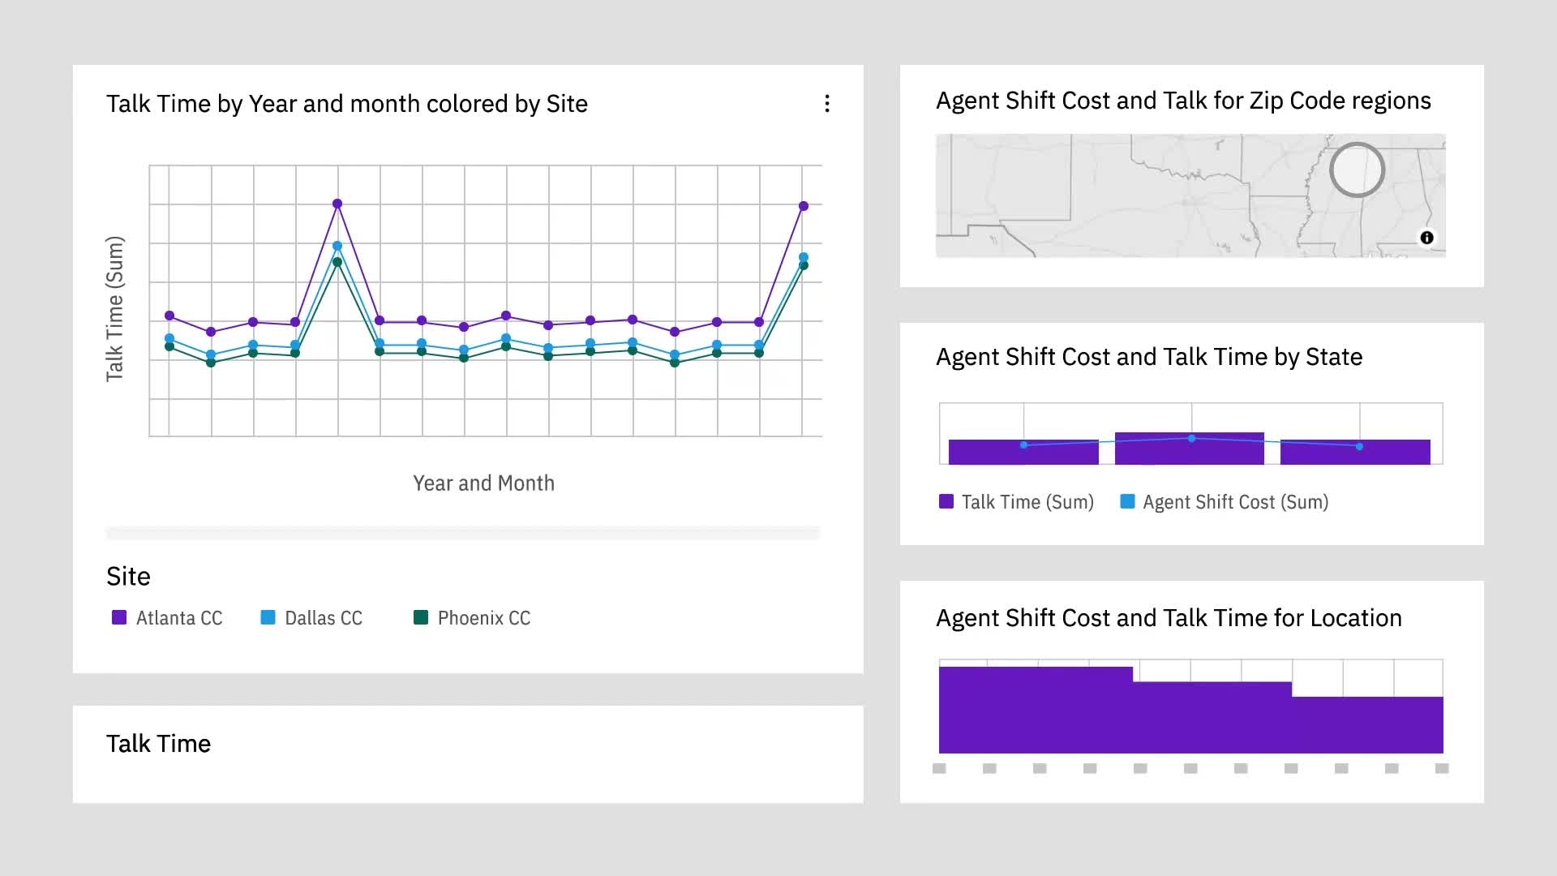The height and width of the screenshot is (876, 1557).
Task: Toggle the Agent Shift Cost (Sum) legend item
Action: (1224, 501)
